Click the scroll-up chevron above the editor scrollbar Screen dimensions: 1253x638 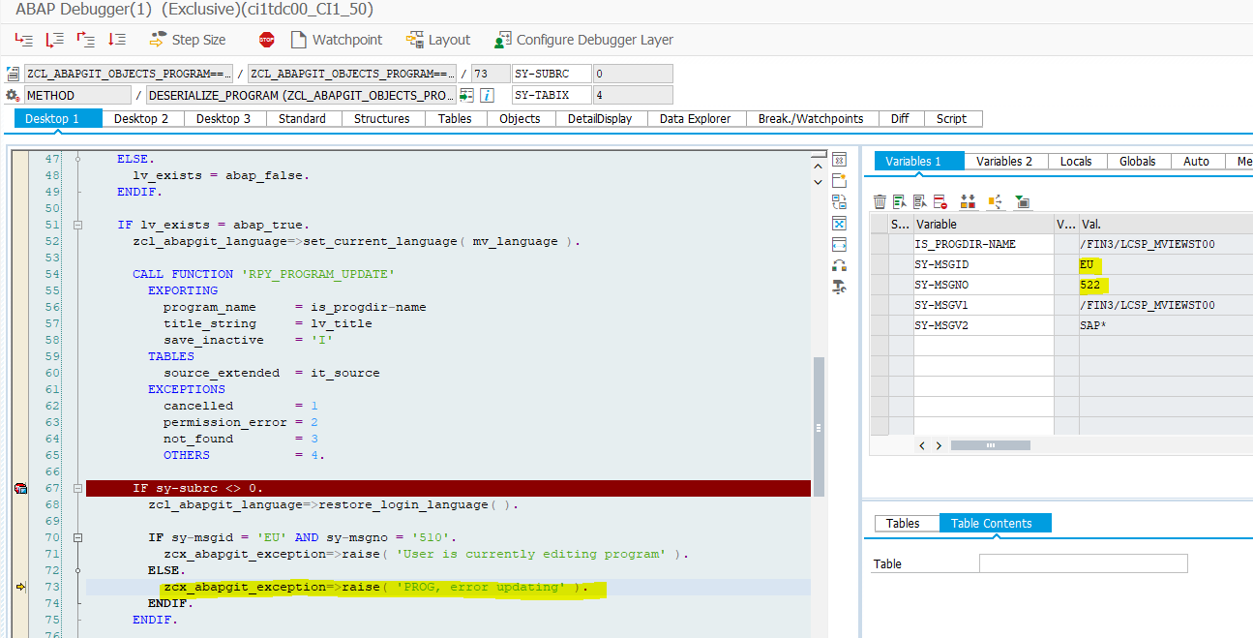tap(817, 165)
